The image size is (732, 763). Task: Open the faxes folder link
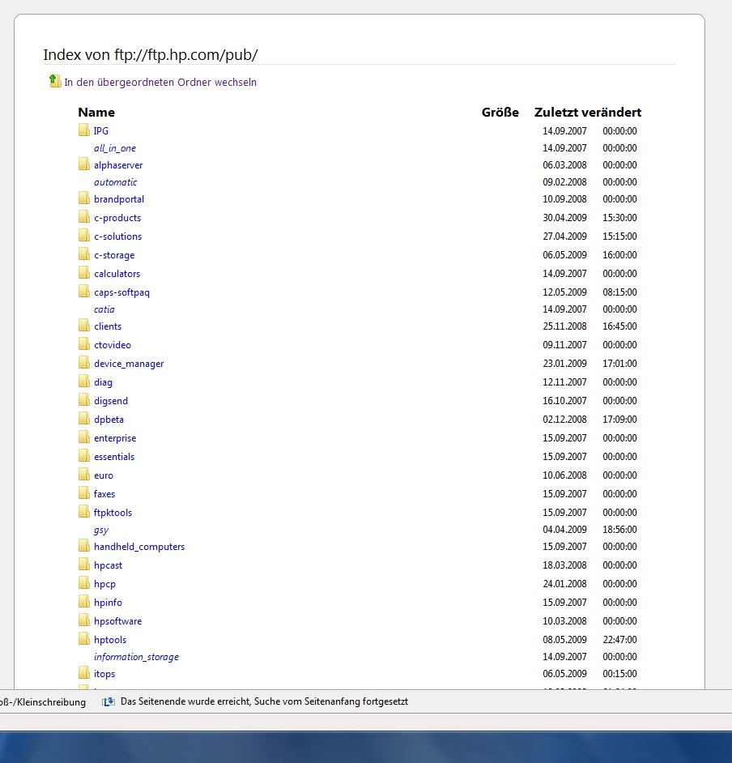104,494
